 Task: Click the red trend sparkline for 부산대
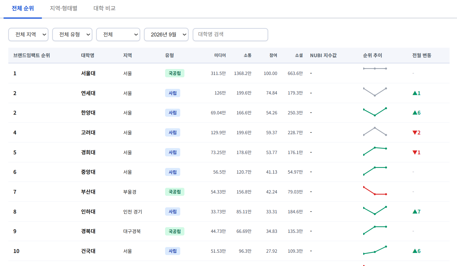click(x=375, y=190)
